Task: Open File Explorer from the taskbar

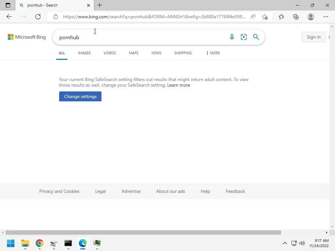Action: [x=25, y=243]
